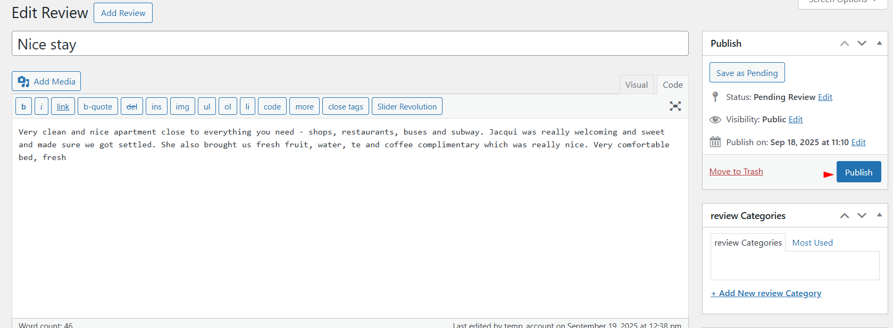Click Add New review Category link
Image resolution: width=893 pixels, height=328 pixels.
point(766,293)
